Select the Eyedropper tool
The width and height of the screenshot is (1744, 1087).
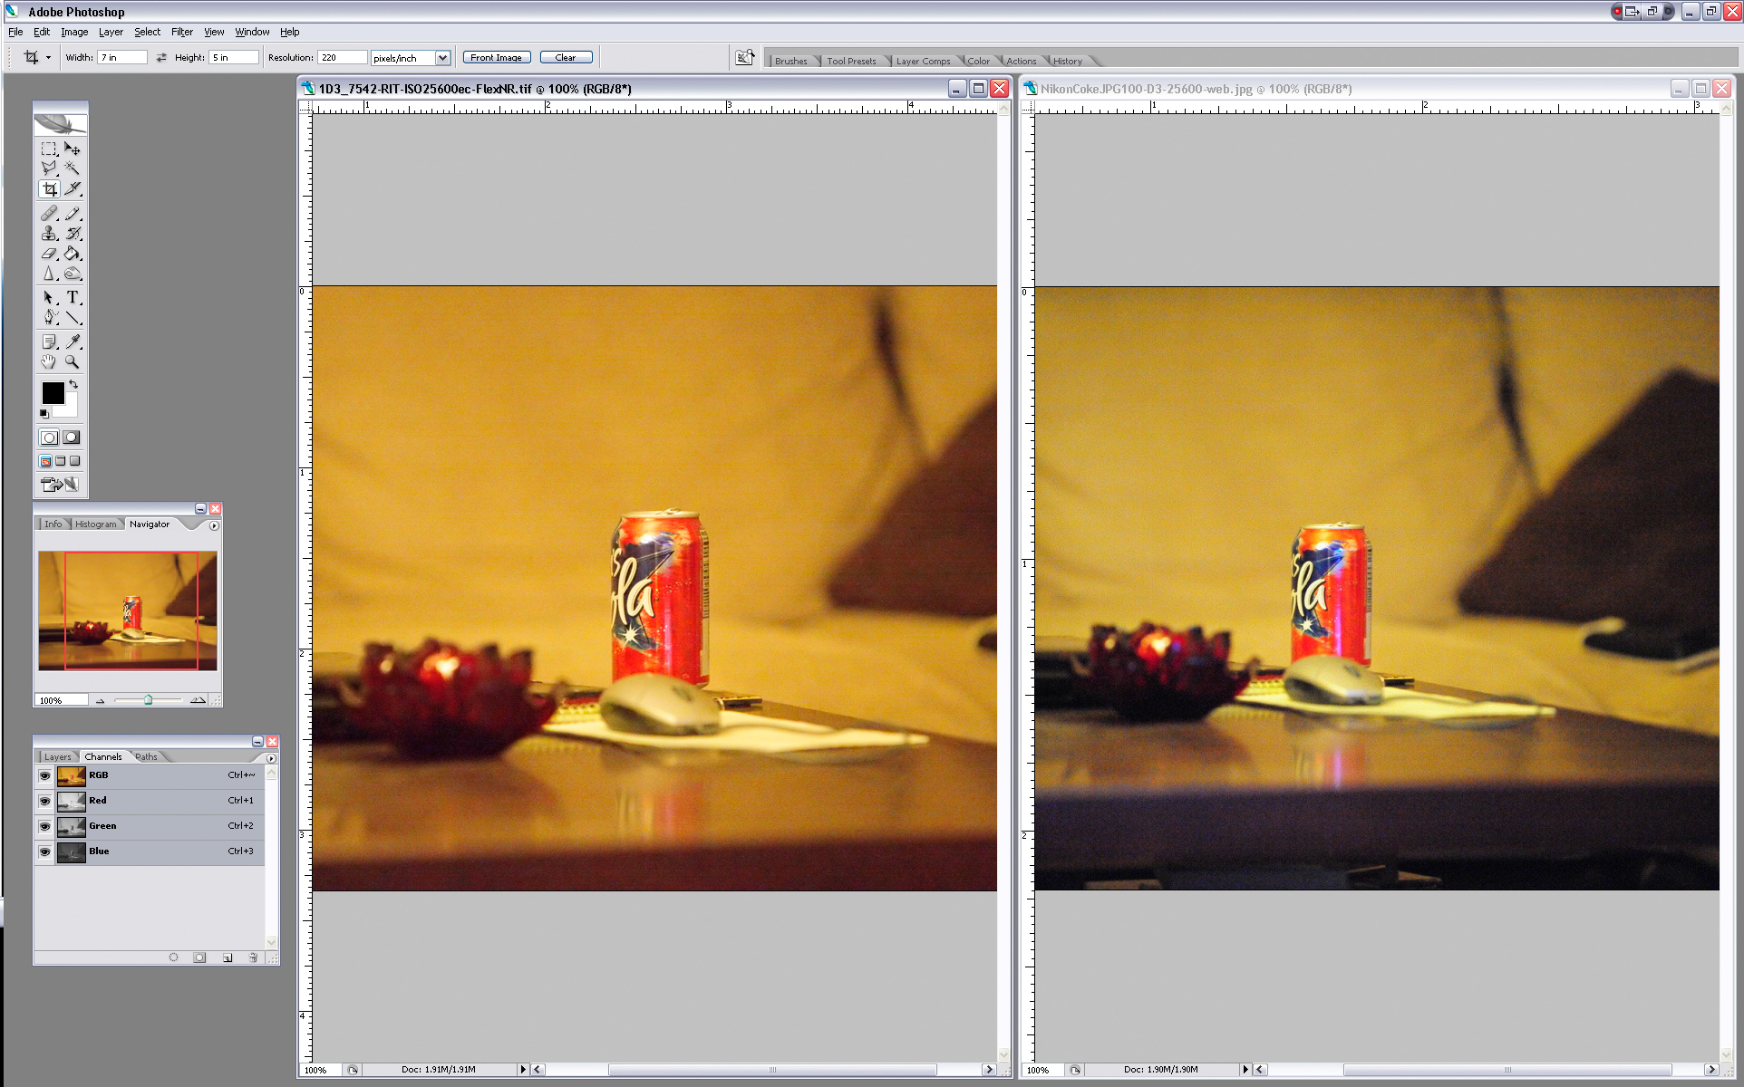(73, 341)
